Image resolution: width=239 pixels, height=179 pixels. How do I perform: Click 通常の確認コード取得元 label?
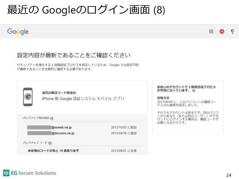[x=59, y=93]
